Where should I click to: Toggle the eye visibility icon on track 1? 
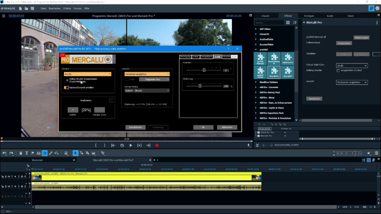coord(9,176)
